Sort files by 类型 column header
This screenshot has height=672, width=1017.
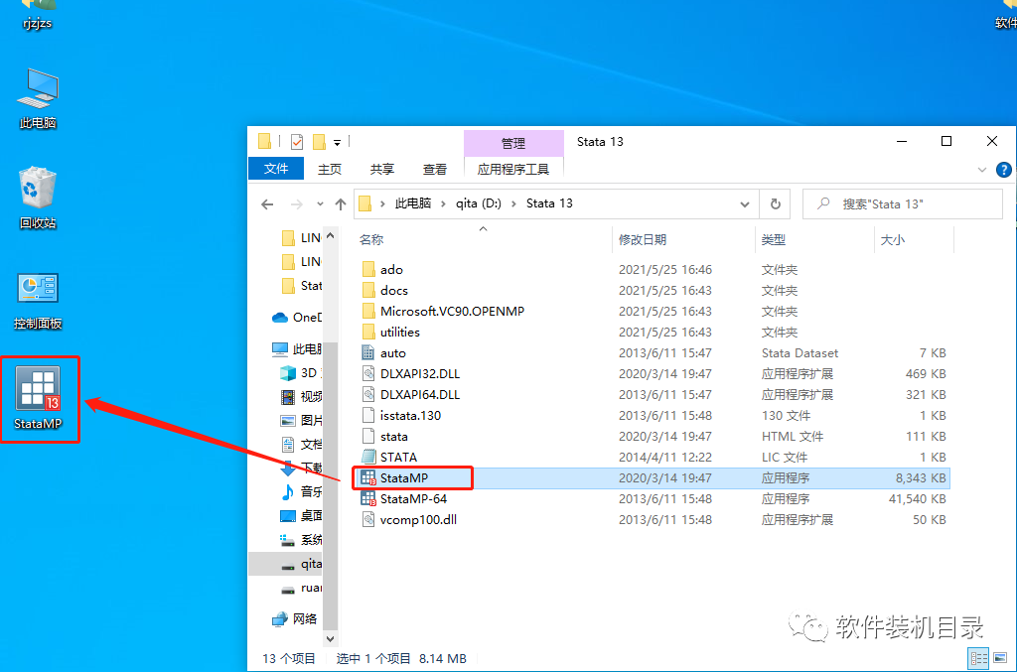coord(773,240)
